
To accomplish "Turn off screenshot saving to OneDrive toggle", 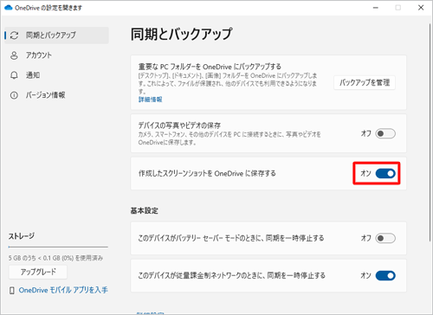I will (x=385, y=173).
